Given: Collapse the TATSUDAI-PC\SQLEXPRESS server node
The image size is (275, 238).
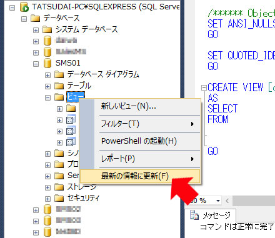Looking at the screenshot, I should click(12, 8).
